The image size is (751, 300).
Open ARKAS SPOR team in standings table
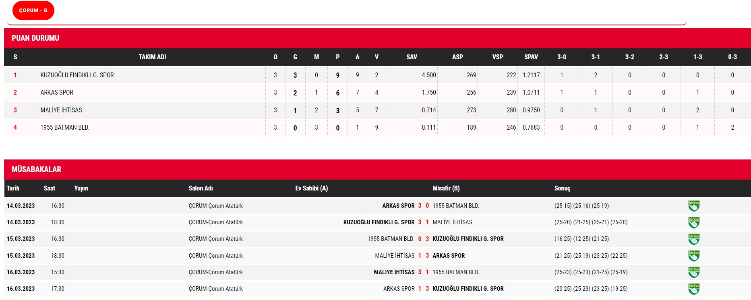pyautogui.click(x=57, y=93)
